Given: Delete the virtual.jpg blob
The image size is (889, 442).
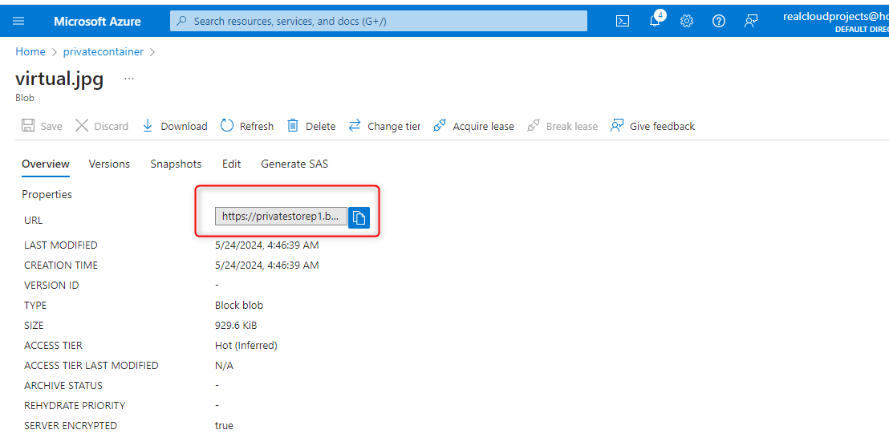Looking at the screenshot, I should [311, 126].
